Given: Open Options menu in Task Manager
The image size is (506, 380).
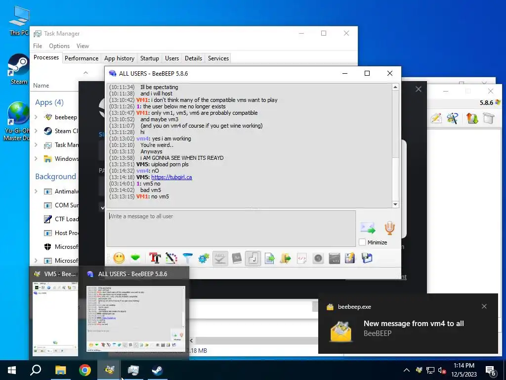Looking at the screenshot, I should point(59,46).
